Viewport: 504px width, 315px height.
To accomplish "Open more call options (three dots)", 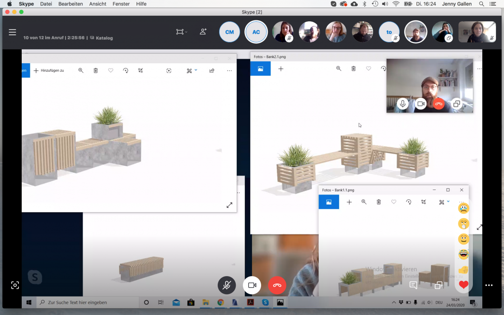I will coord(489,285).
